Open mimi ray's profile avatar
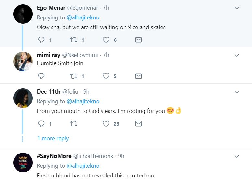 tap(23, 61)
